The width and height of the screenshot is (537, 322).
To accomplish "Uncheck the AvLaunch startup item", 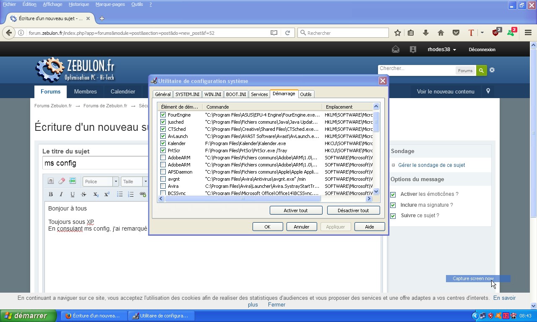I will pos(163,136).
